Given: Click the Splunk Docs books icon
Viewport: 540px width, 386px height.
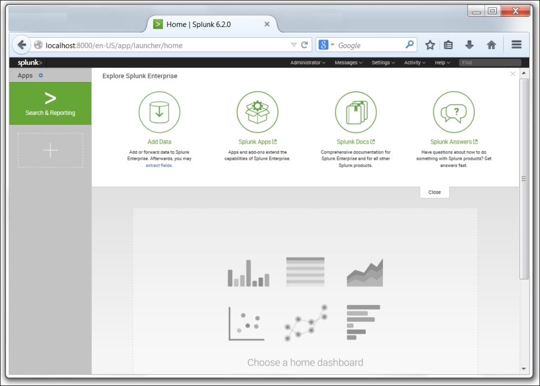Looking at the screenshot, I should (x=355, y=112).
